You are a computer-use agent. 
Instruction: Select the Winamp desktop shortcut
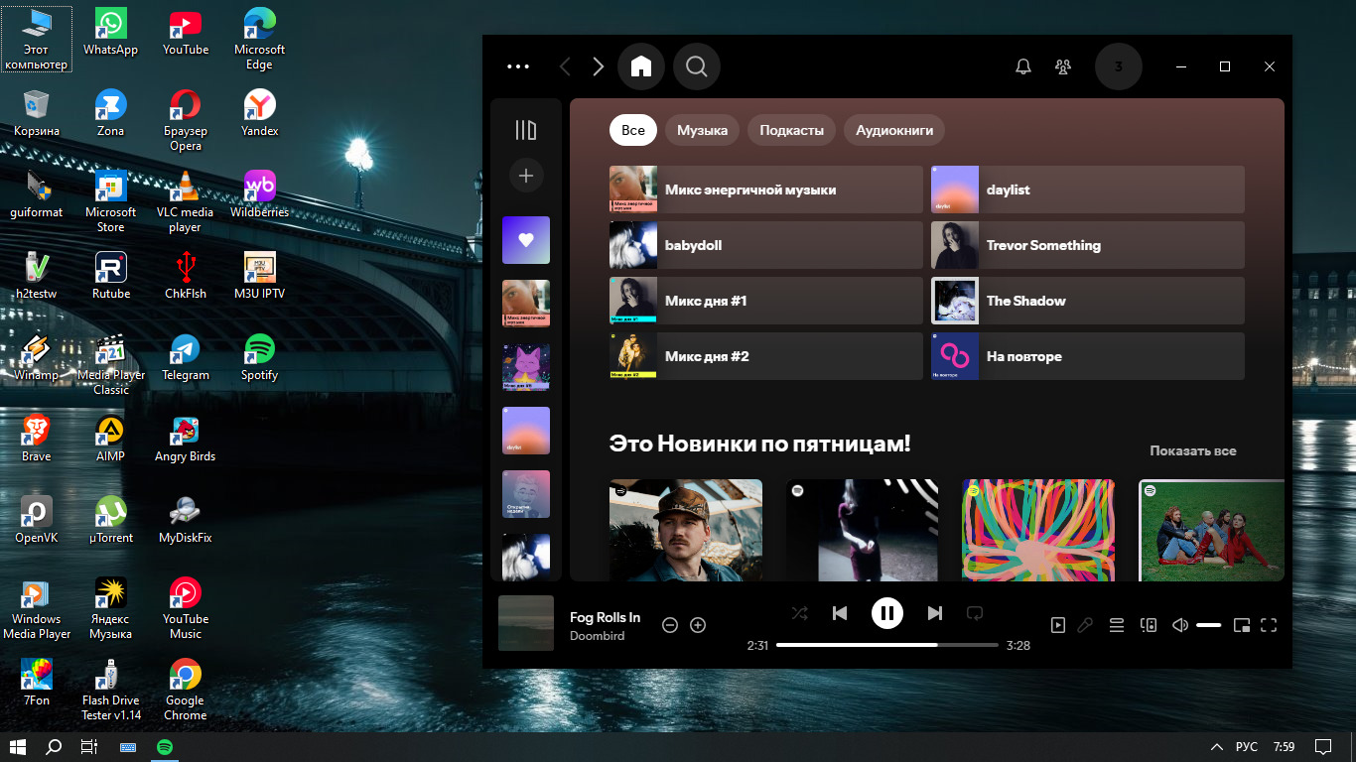(36, 357)
